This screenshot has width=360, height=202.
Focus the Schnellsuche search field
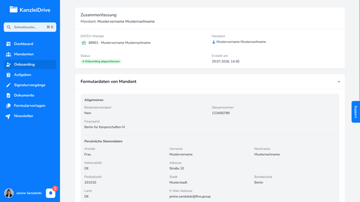pos(30,27)
